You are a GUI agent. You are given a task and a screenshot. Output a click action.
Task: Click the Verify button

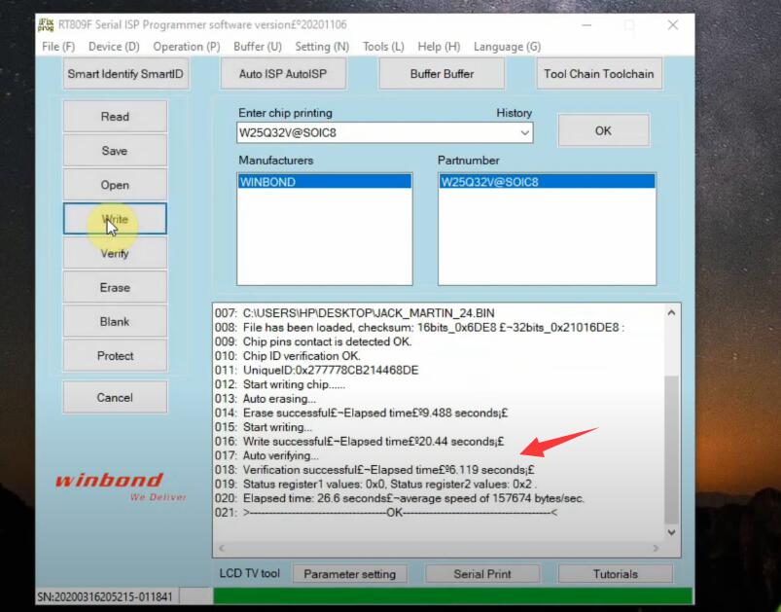click(115, 253)
